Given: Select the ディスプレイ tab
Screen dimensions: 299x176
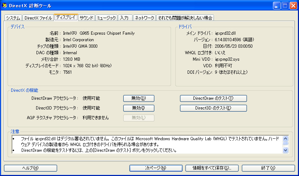Looking at the screenshot, I should point(66,18).
